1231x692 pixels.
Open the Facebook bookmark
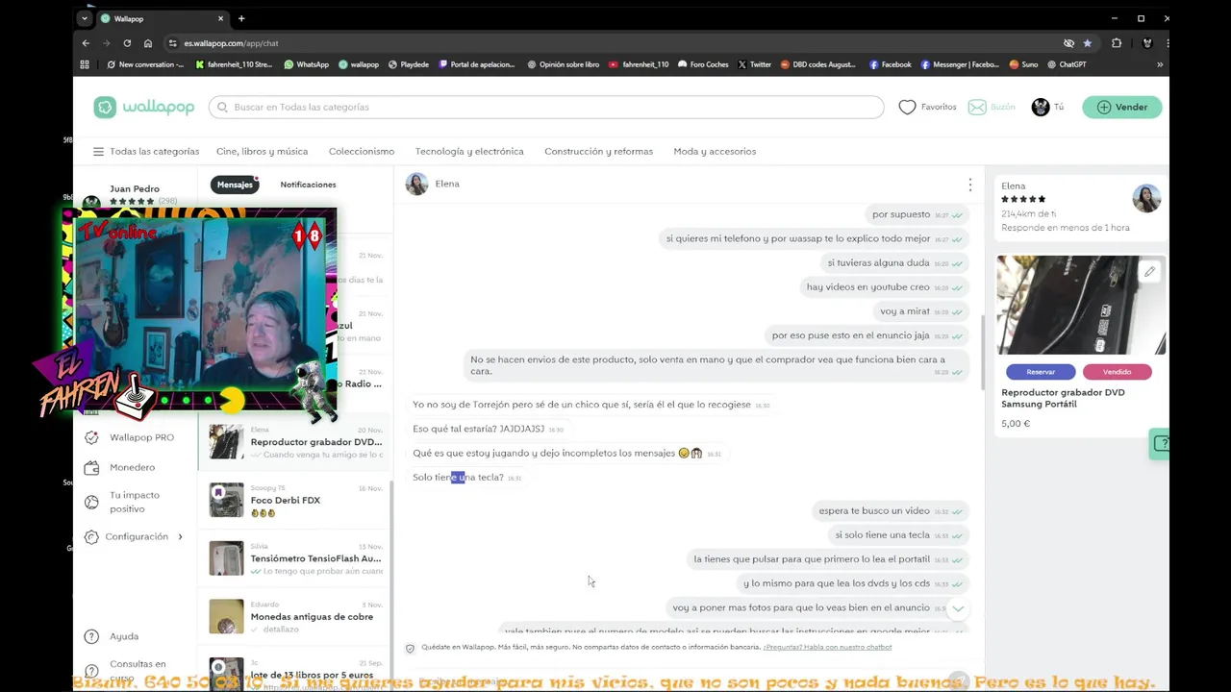click(890, 64)
